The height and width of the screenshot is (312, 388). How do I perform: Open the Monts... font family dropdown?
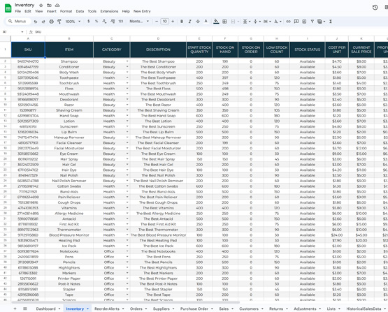coord(139,21)
